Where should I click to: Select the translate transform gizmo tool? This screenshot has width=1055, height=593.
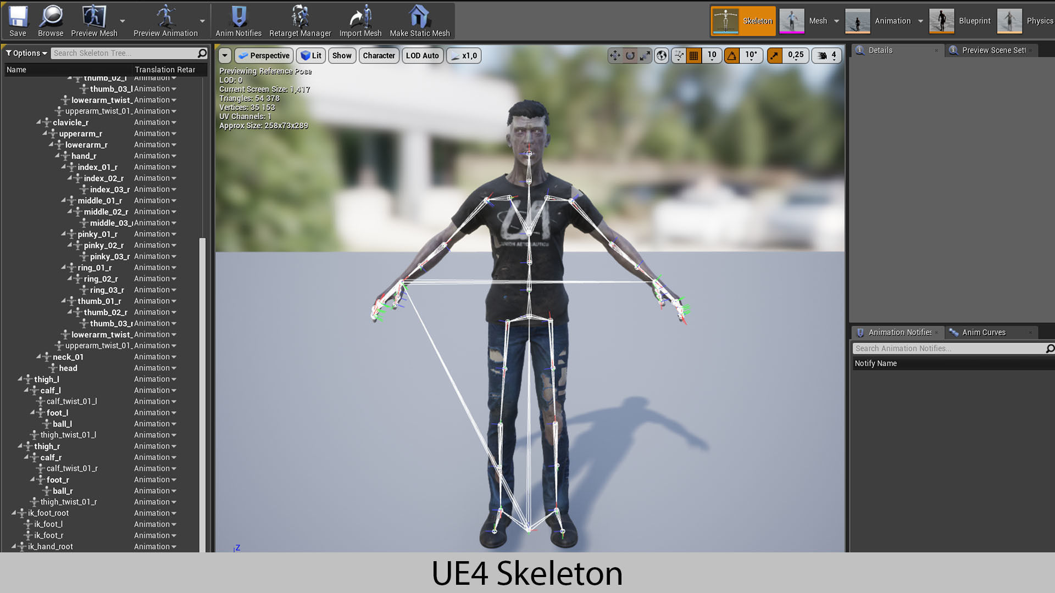(x=615, y=55)
